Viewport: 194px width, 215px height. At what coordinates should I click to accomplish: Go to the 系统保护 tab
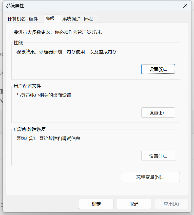71,19
